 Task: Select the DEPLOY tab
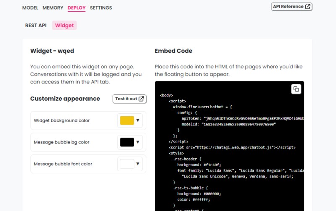coord(76,8)
